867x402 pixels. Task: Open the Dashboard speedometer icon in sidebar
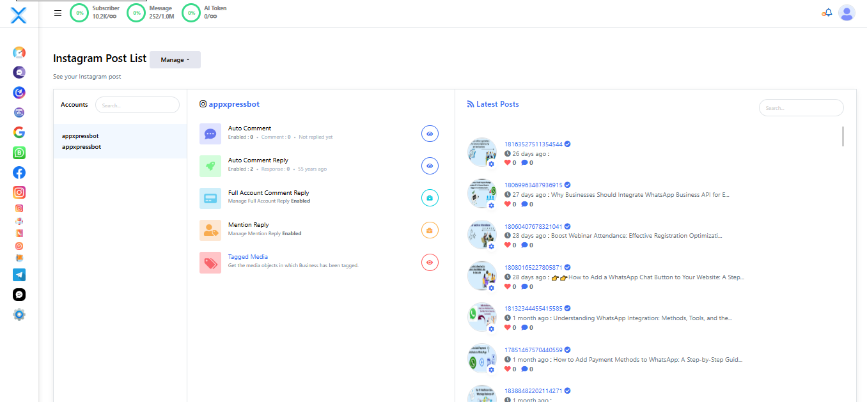19,52
